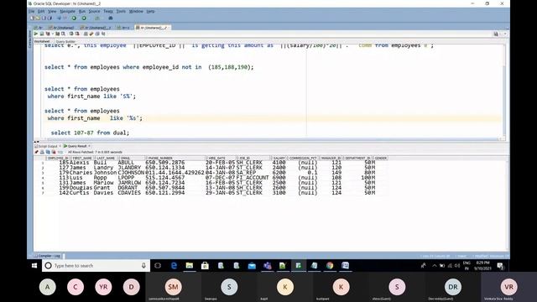This screenshot has height=302, width=537.
Task: Open the Window menu
Action: [136, 11]
